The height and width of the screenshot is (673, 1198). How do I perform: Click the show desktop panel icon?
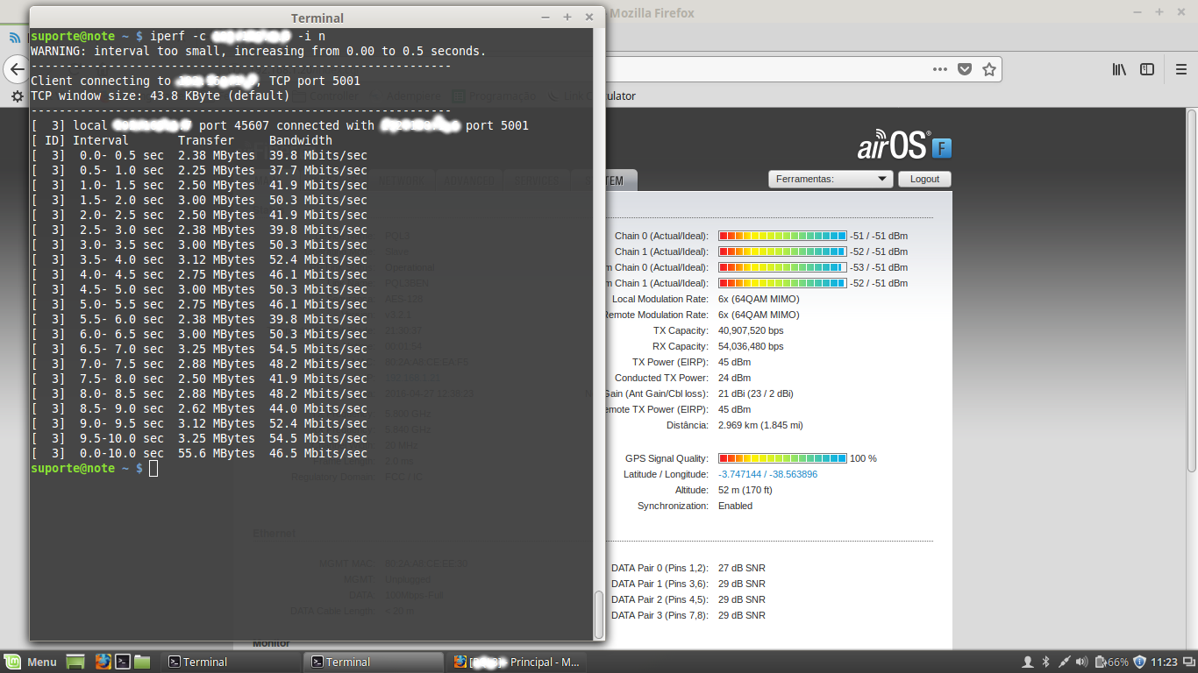(x=75, y=662)
